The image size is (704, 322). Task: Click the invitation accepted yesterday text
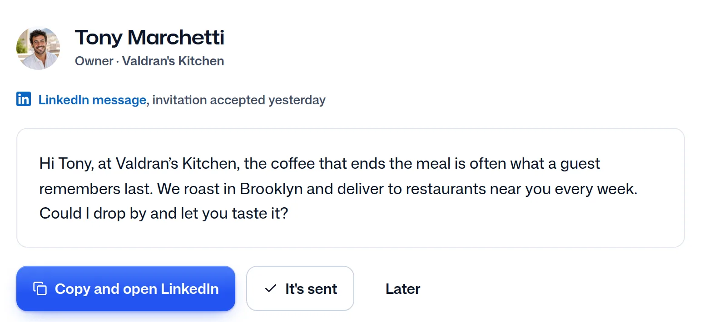click(x=239, y=100)
